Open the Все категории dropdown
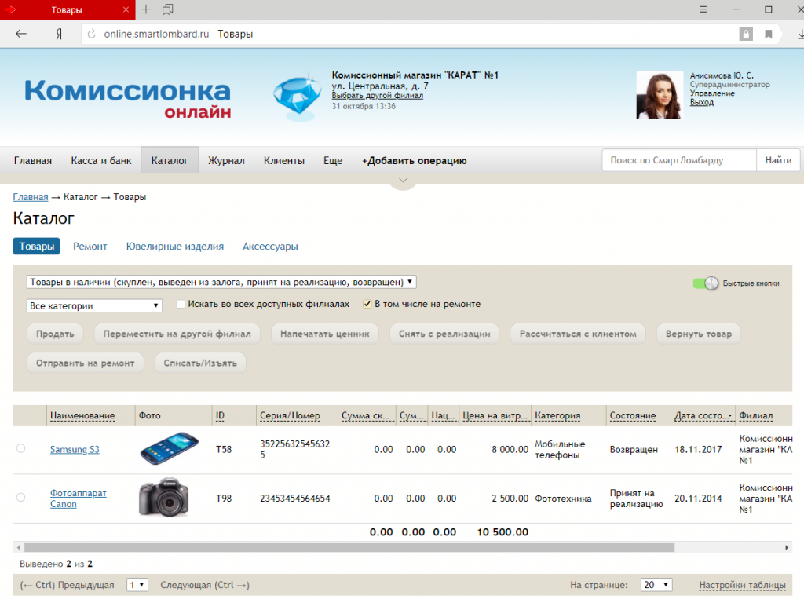The height and width of the screenshot is (599, 804). tap(94, 305)
